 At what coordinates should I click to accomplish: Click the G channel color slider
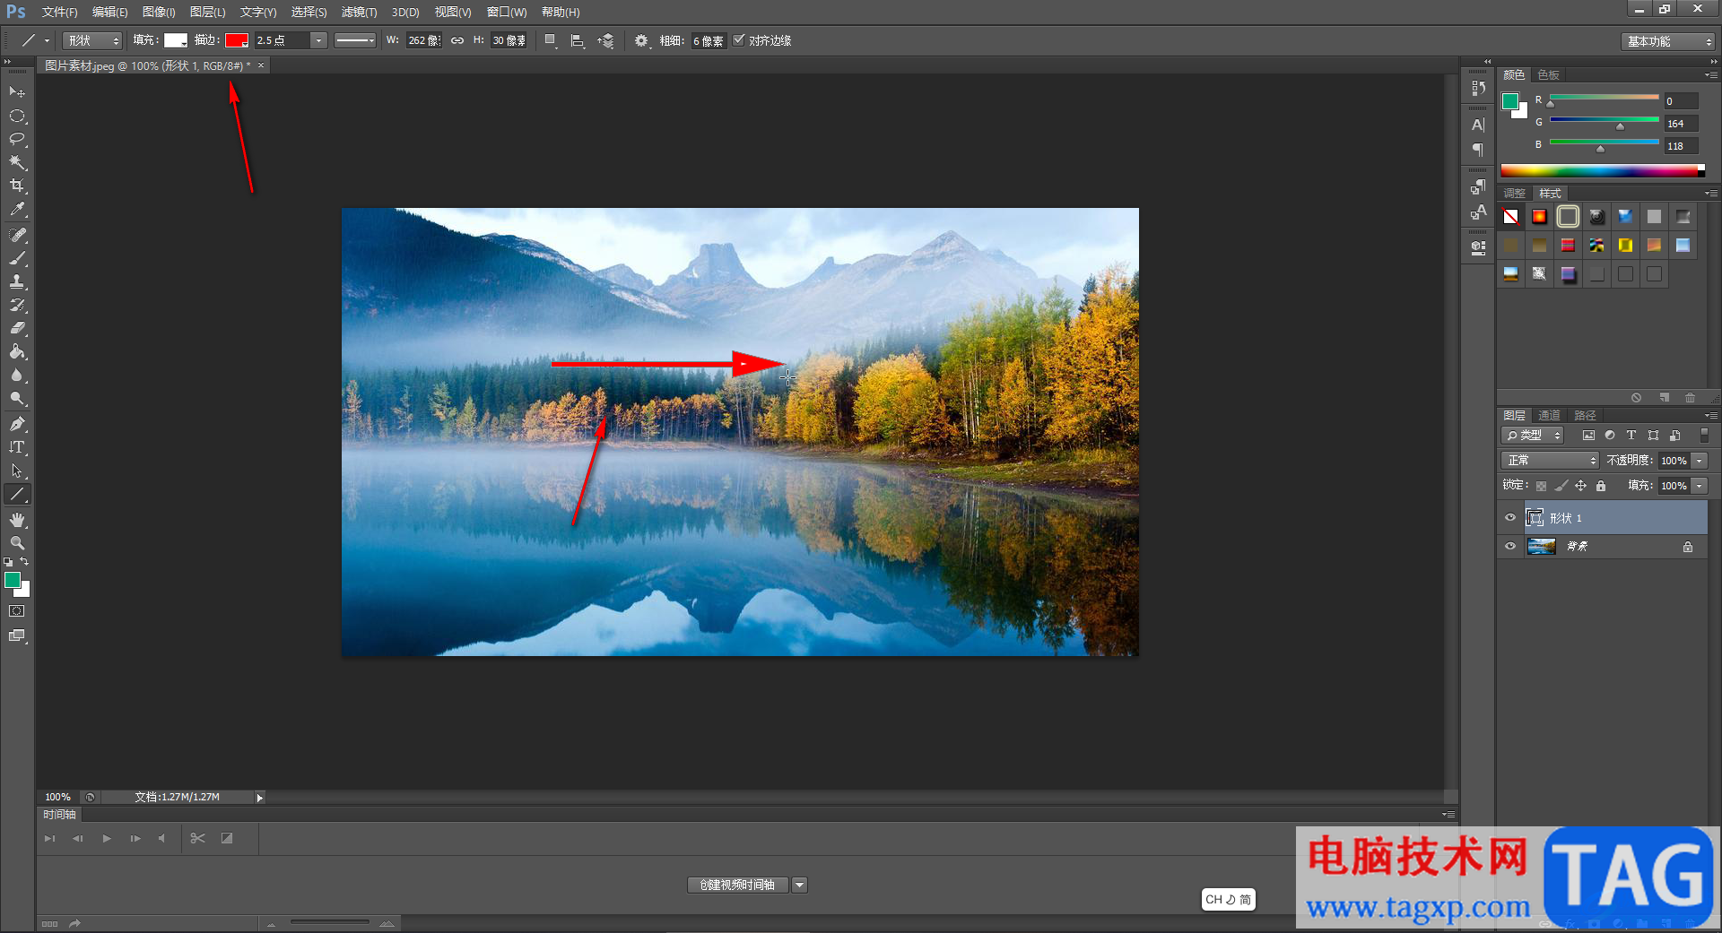pyautogui.click(x=1605, y=121)
